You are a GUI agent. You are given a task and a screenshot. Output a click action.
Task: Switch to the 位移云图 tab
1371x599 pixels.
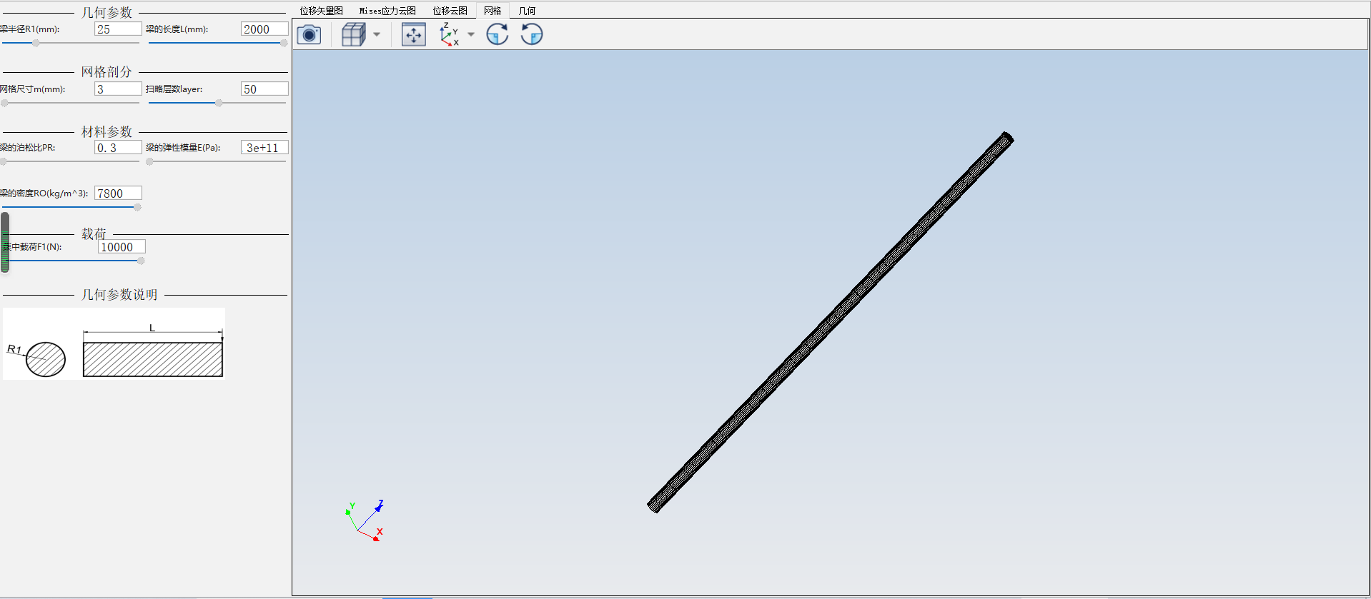tap(450, 11)
